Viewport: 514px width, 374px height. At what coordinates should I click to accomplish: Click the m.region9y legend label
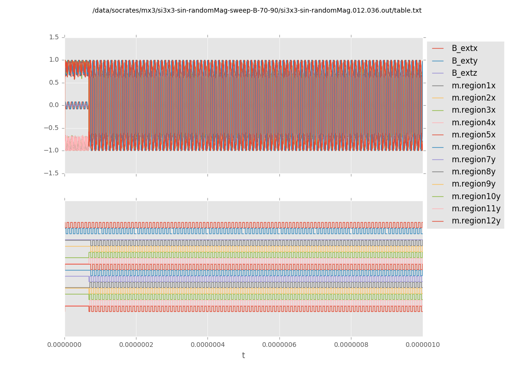(473, 184)
